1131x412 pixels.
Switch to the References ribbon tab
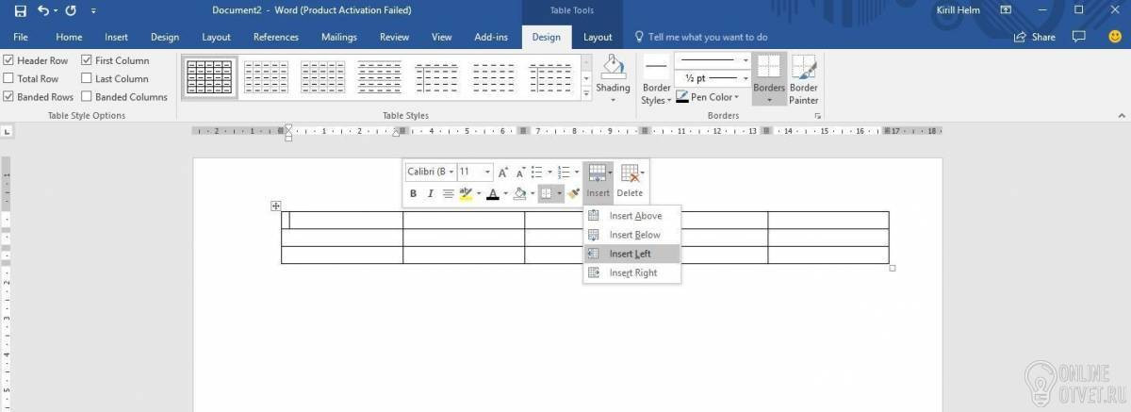click(x=276, y=37)
